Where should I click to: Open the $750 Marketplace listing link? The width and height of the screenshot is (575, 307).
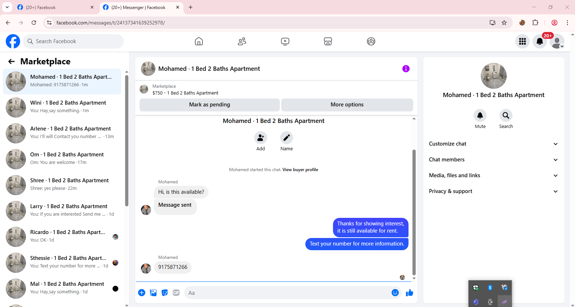tap(185, 93)
